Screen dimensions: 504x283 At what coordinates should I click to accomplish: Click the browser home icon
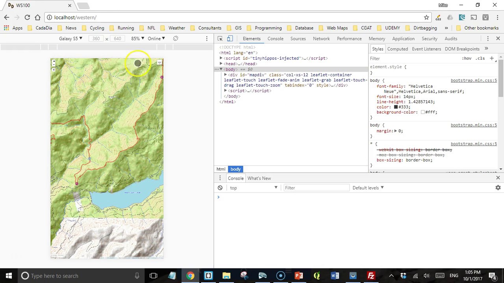[x=37, y=17]
